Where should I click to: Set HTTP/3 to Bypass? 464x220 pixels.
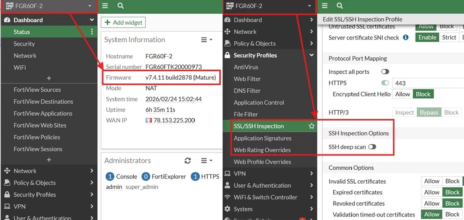[429, 112]
